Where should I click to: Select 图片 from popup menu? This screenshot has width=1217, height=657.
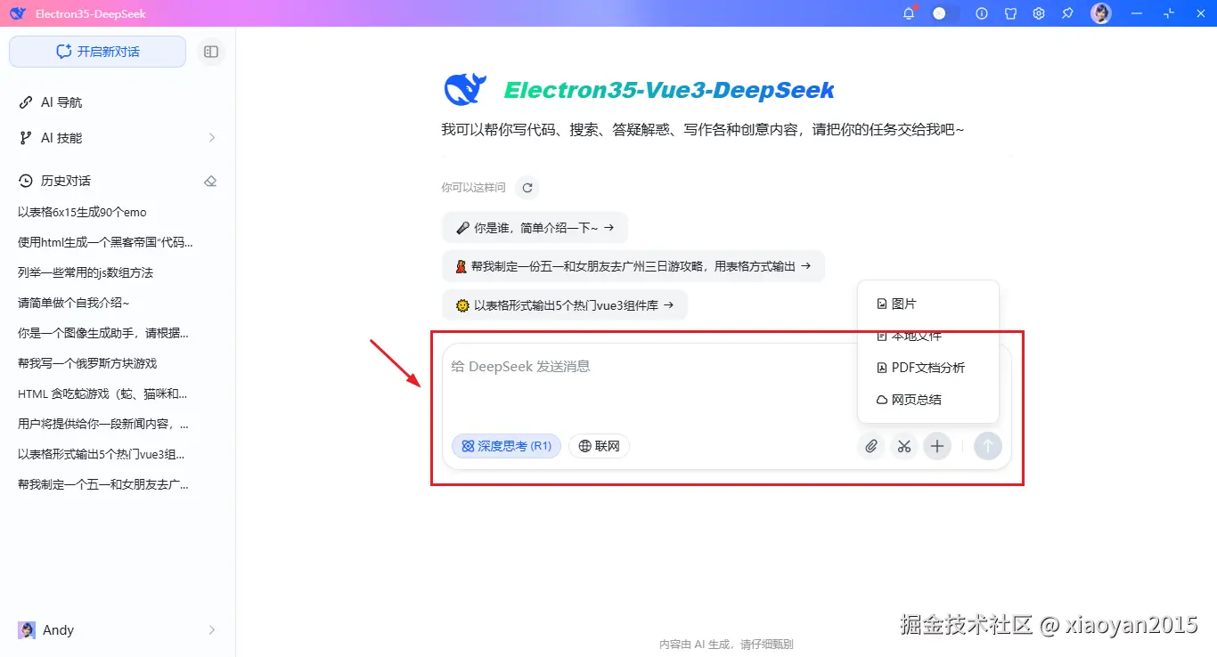coord(928,304)
